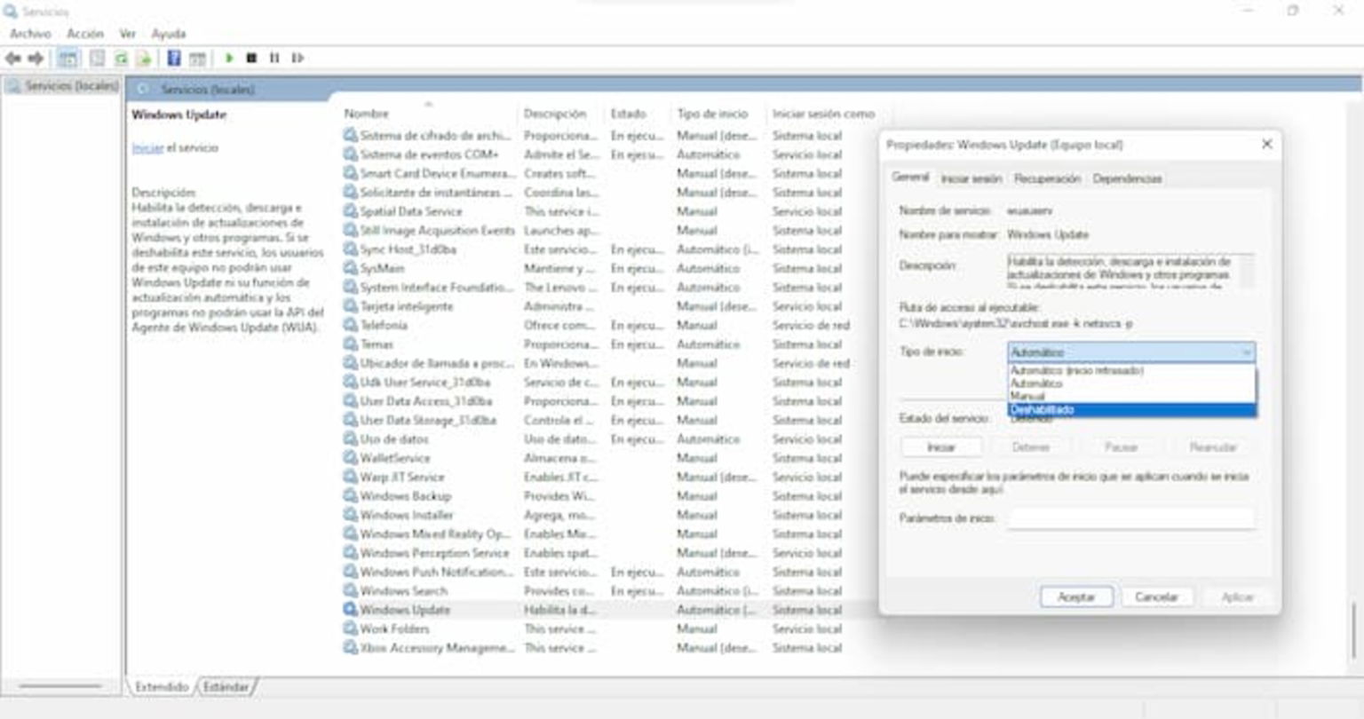
Task: Click the Pause service toolbar icon
Action: click(x=274, y=59)
